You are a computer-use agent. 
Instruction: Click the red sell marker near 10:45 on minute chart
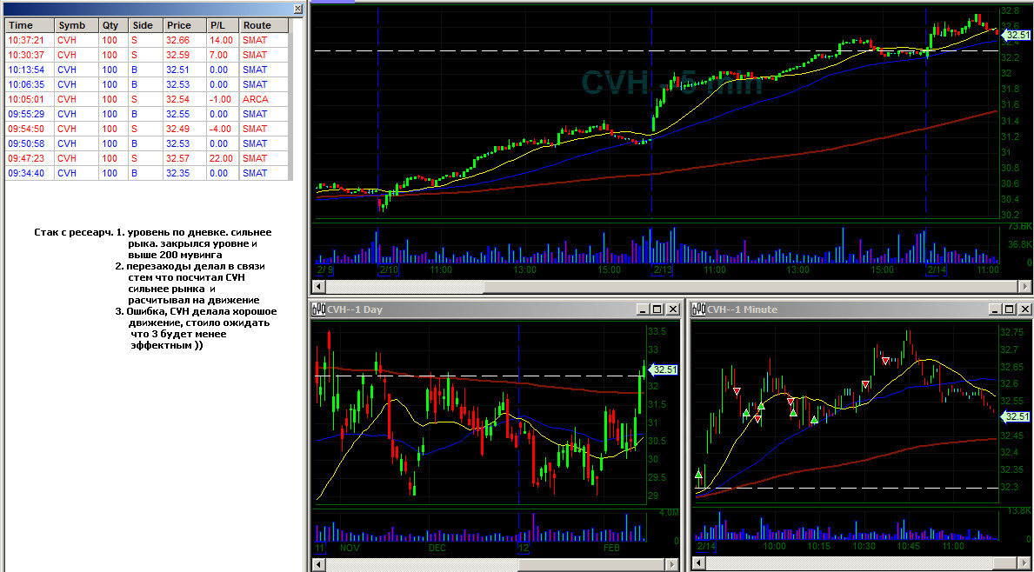[x=885, y=361]
